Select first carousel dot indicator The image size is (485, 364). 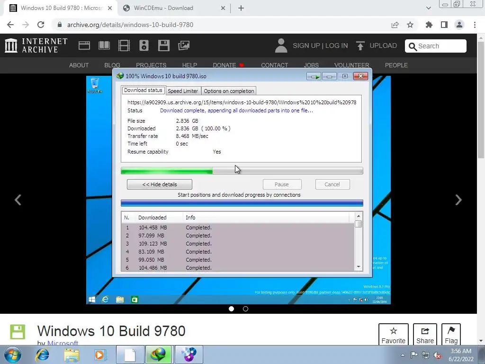[231, 309]
